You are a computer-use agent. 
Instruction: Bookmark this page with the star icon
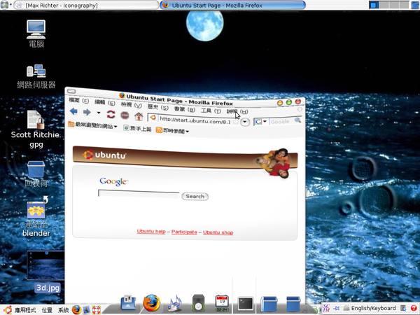235,122
